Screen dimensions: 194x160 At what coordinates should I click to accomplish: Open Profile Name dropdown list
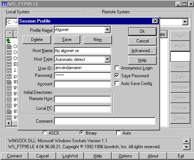[107, 30]
